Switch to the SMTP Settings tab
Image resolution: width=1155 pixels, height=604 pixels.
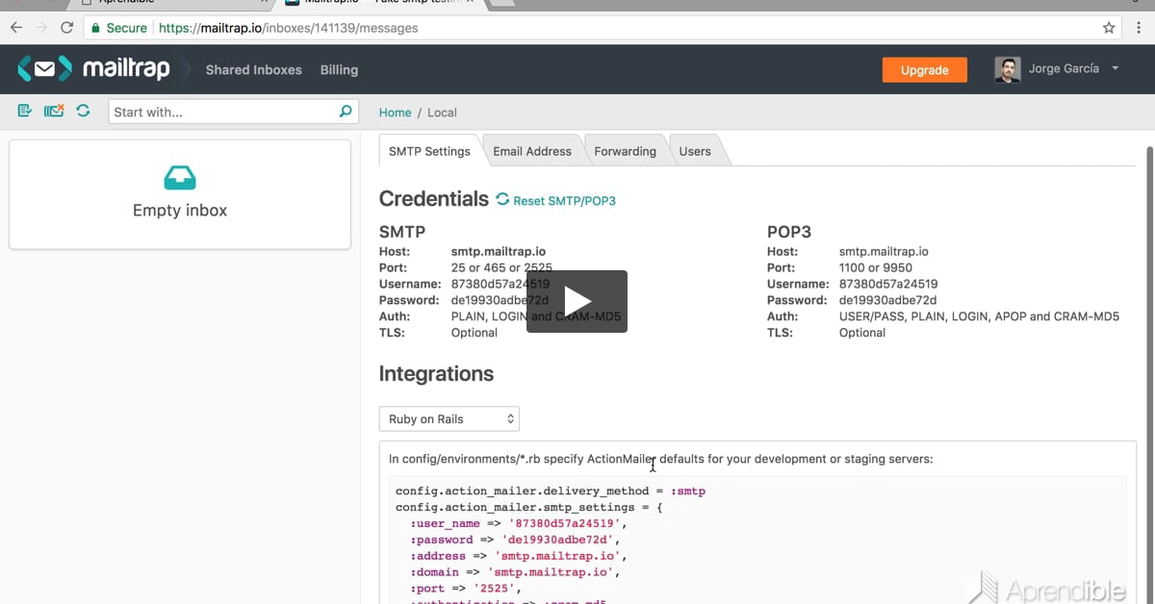(429, 151)
